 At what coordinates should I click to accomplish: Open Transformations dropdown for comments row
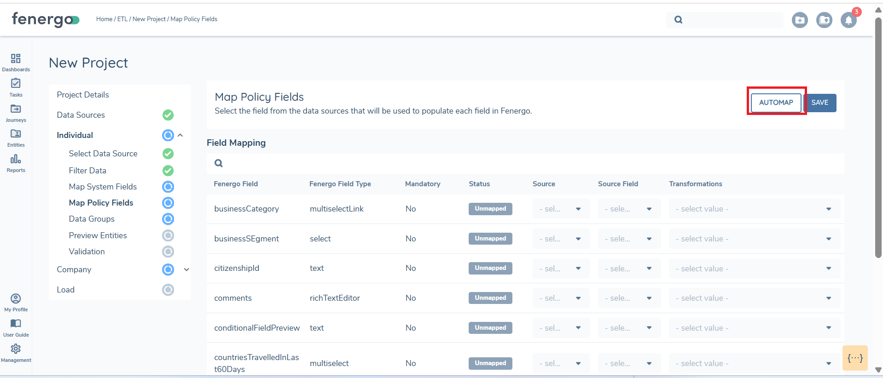click(x=754, y=298)
